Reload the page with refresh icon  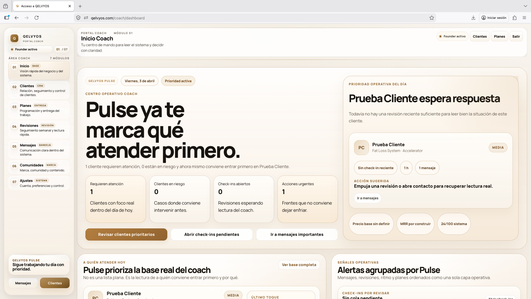tap(37, 18)
